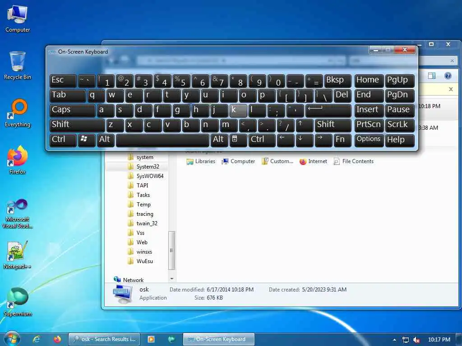Screen dimensions: 462x346
Task: Toggle the left Shift key
Action: pos(77,125)
